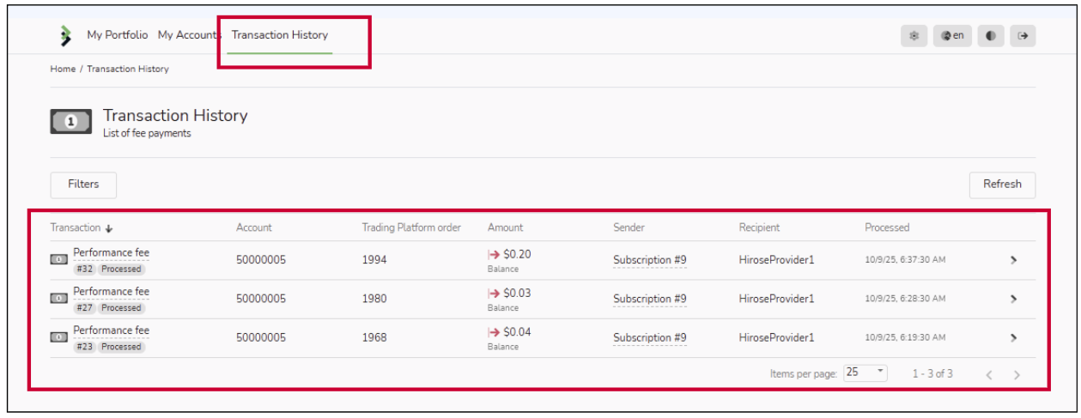Image resolution: width=1081 pixels, height=418 pixels.
Task: Click the Home breadcrumb link
Action: click(x=63, y=69)
